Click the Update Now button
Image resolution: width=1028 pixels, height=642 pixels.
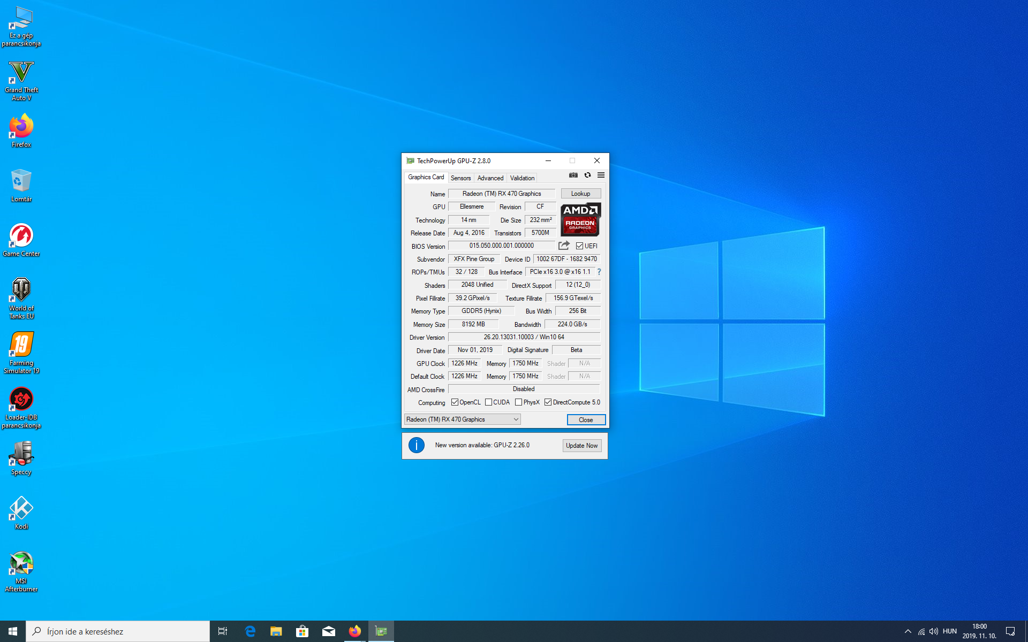[581, 446]
